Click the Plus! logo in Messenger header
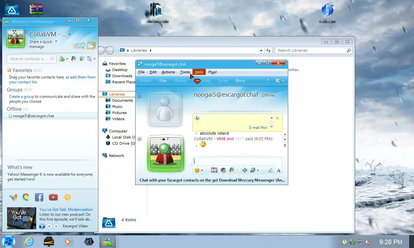 click(x=78, y=46)
